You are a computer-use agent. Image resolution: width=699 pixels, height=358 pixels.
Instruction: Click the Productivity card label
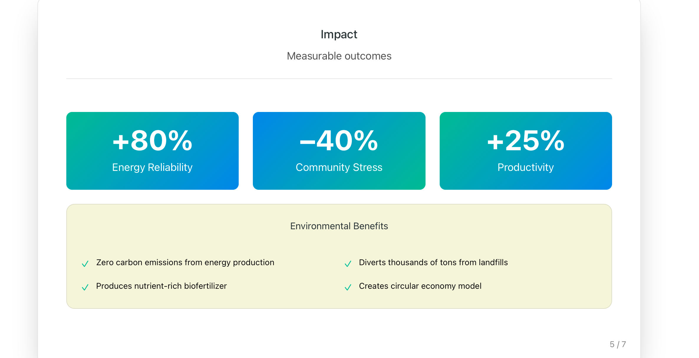[x=526, y=167]
